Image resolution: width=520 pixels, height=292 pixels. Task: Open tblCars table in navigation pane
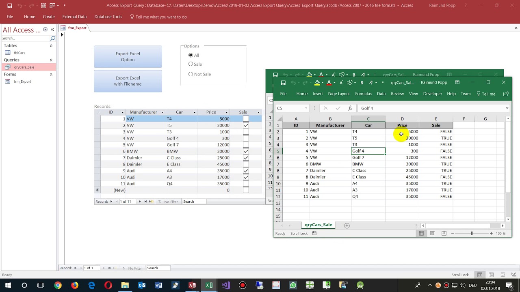[19, 53]
